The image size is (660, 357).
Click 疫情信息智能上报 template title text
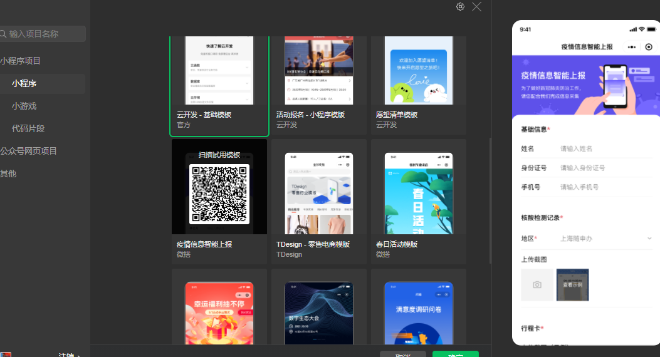[x=204, y=244]
